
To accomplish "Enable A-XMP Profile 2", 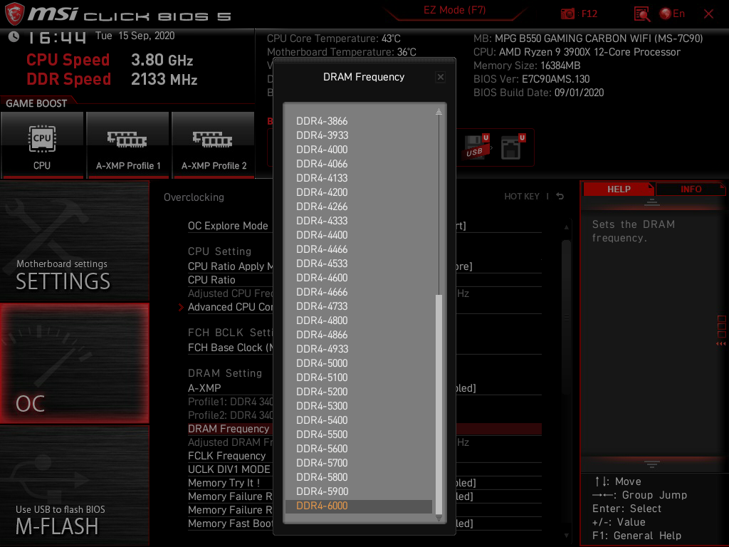I will click(214, 145).
